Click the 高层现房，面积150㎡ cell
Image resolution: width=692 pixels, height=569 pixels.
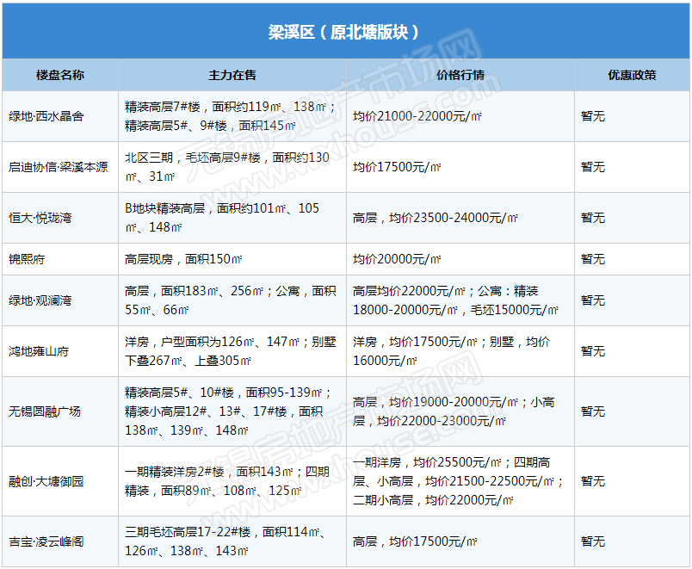(x=183, y=259)
